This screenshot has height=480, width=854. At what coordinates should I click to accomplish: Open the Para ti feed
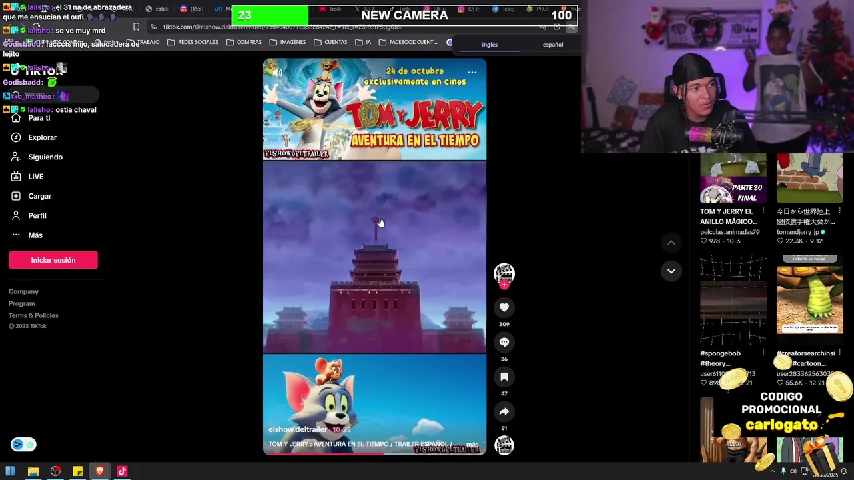pos(31,118)
